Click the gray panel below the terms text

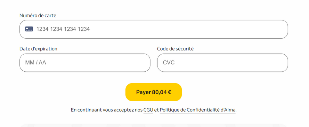154,126
